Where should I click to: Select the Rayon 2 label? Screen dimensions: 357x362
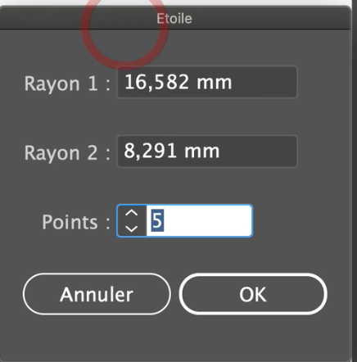coord(67,152)
